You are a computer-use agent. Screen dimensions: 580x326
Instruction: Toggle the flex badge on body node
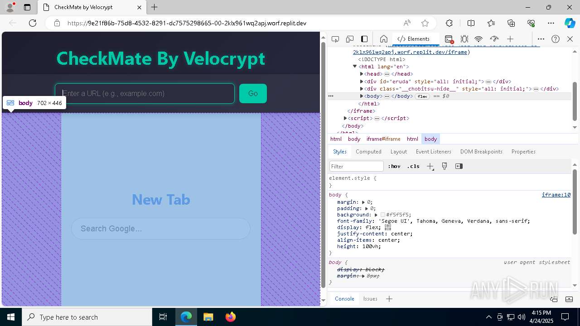[422, 96]
